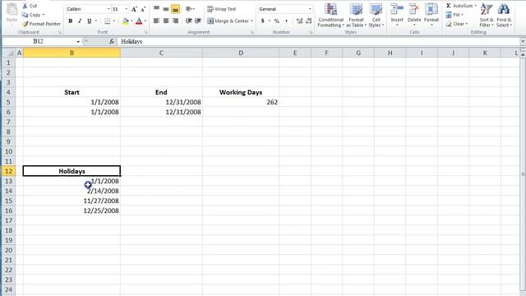Click the Select All corner button
Viewport: 526px width, 296px height.
(x=8, y=53)
